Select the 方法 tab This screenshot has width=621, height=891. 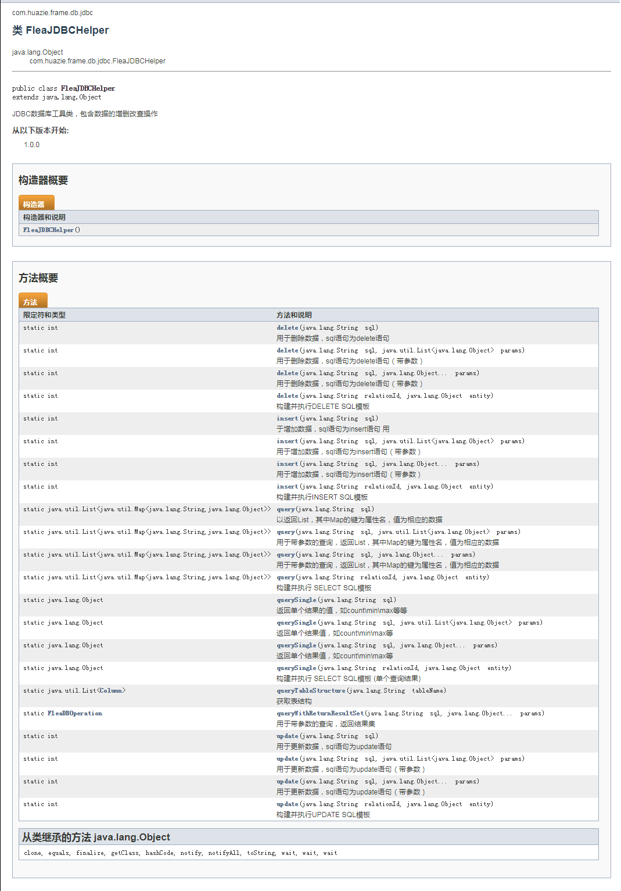pos(33,301)
